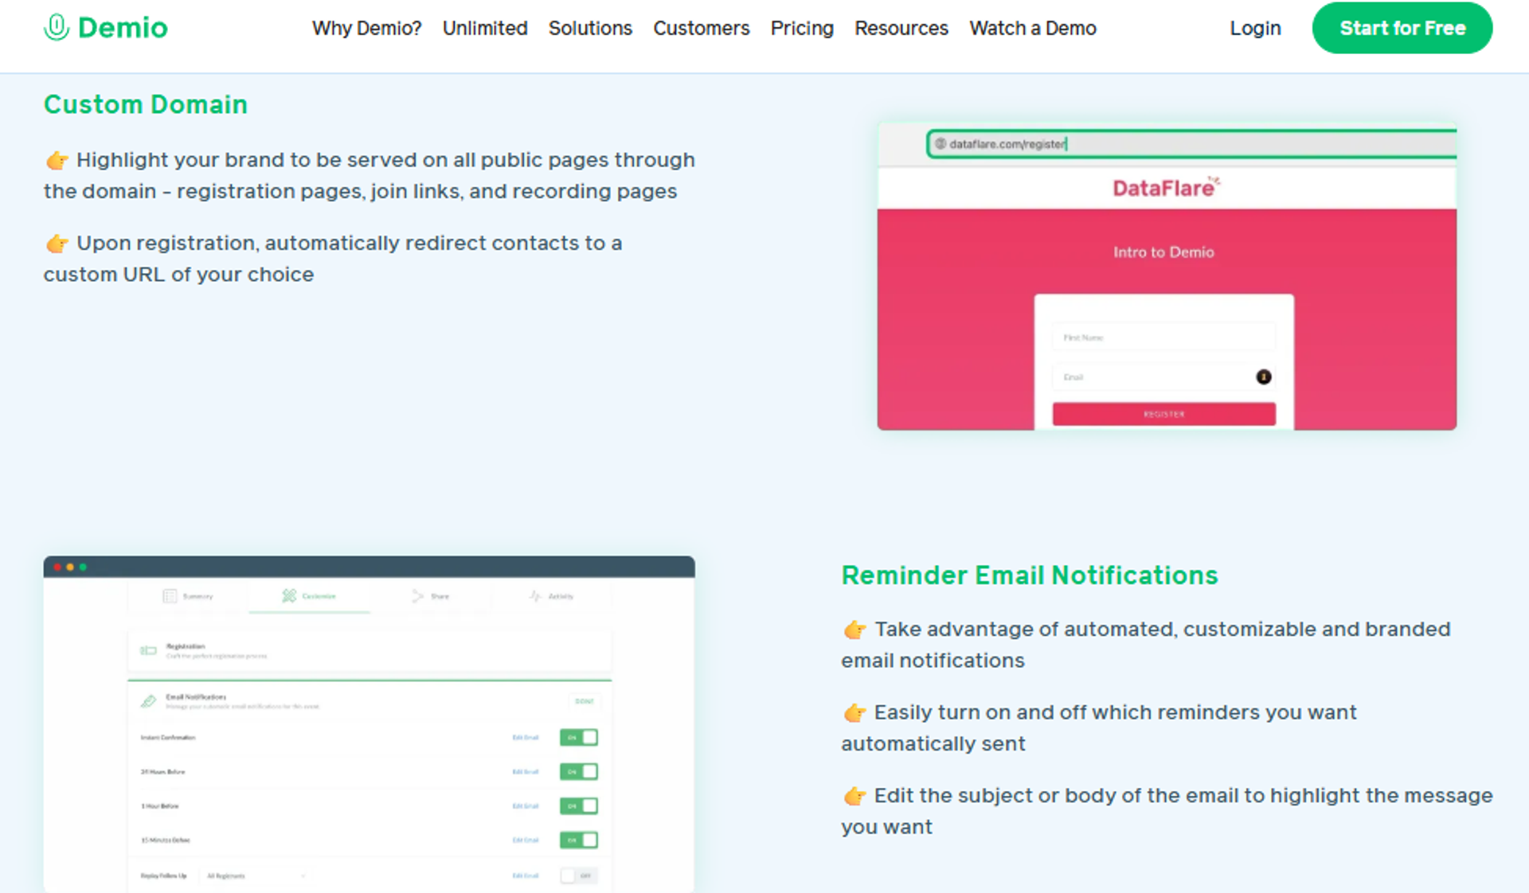Click the dark round icon in Email field
The height and width of the screenshot is (893, 1529).
1263,377
